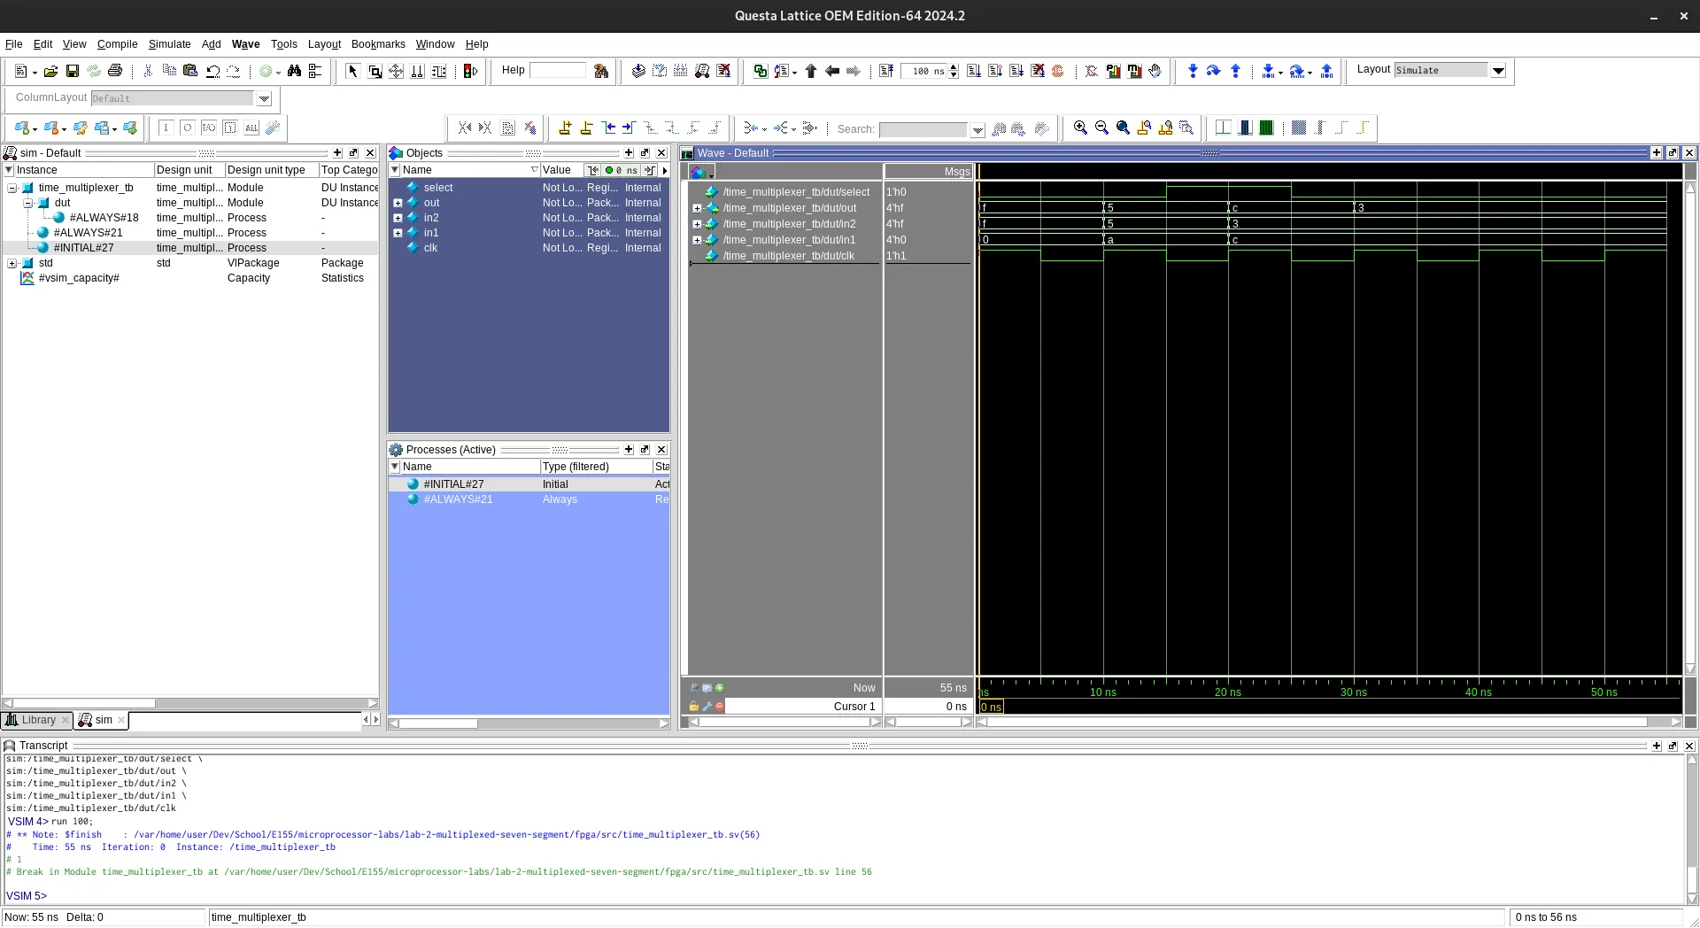Click the zoom (+) button on the sim panel header
This screenshot has height=928, width=1700.
(338, 152)
